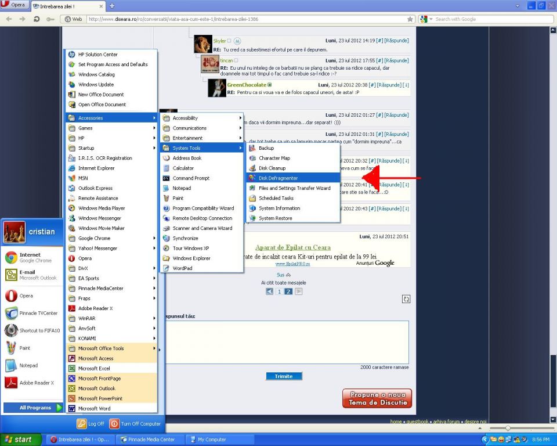
Task: Open WordPad icon
Action: click(x=166, y=268)
